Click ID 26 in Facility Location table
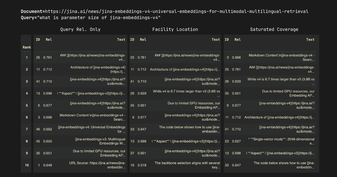Viewport: 337px width, 177px height. tap(132, 93)
